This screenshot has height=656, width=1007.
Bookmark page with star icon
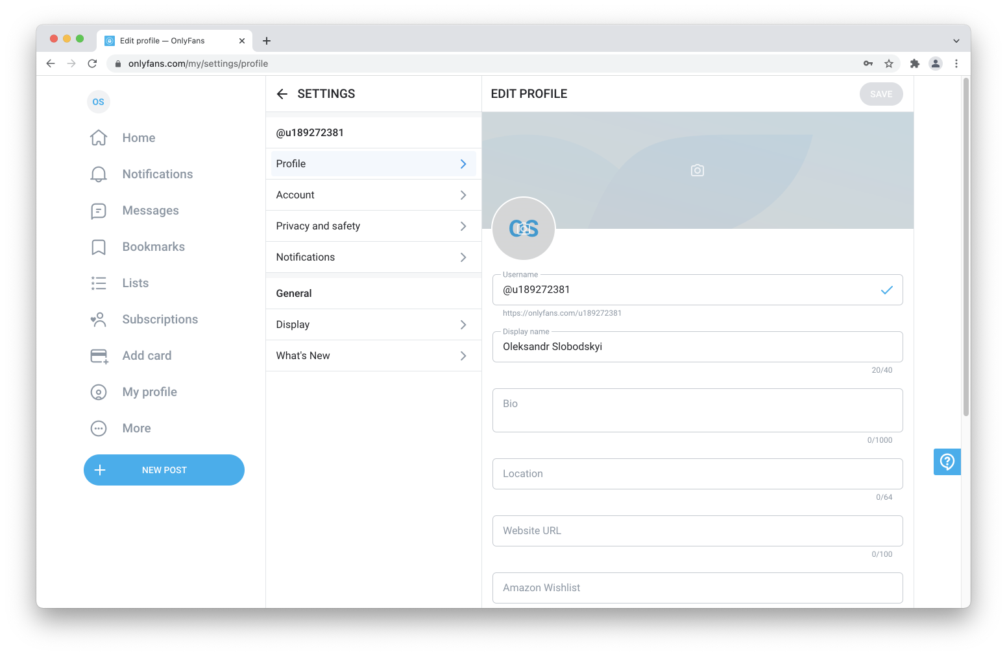coord(889,64)
